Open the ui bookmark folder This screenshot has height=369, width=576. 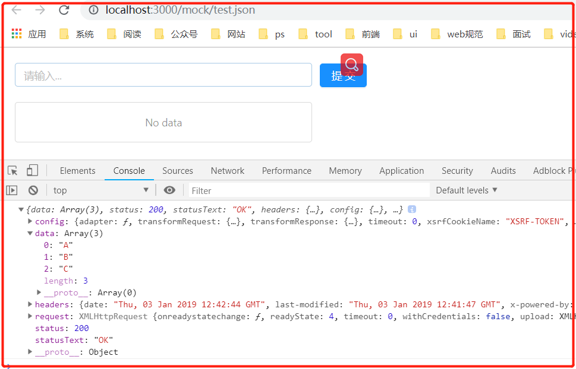click(x=405, y=34)
